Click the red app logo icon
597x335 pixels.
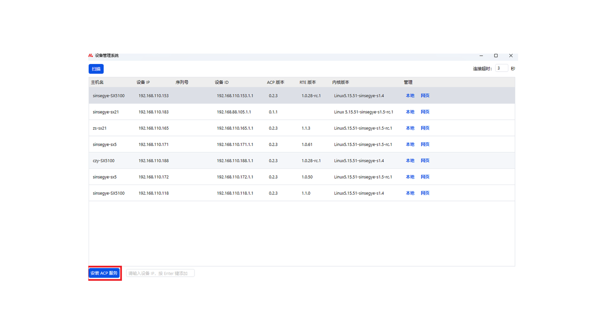click(90, 56)
